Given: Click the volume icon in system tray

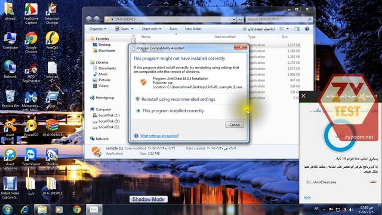Looking at the screenshot, I should (351, 210).
